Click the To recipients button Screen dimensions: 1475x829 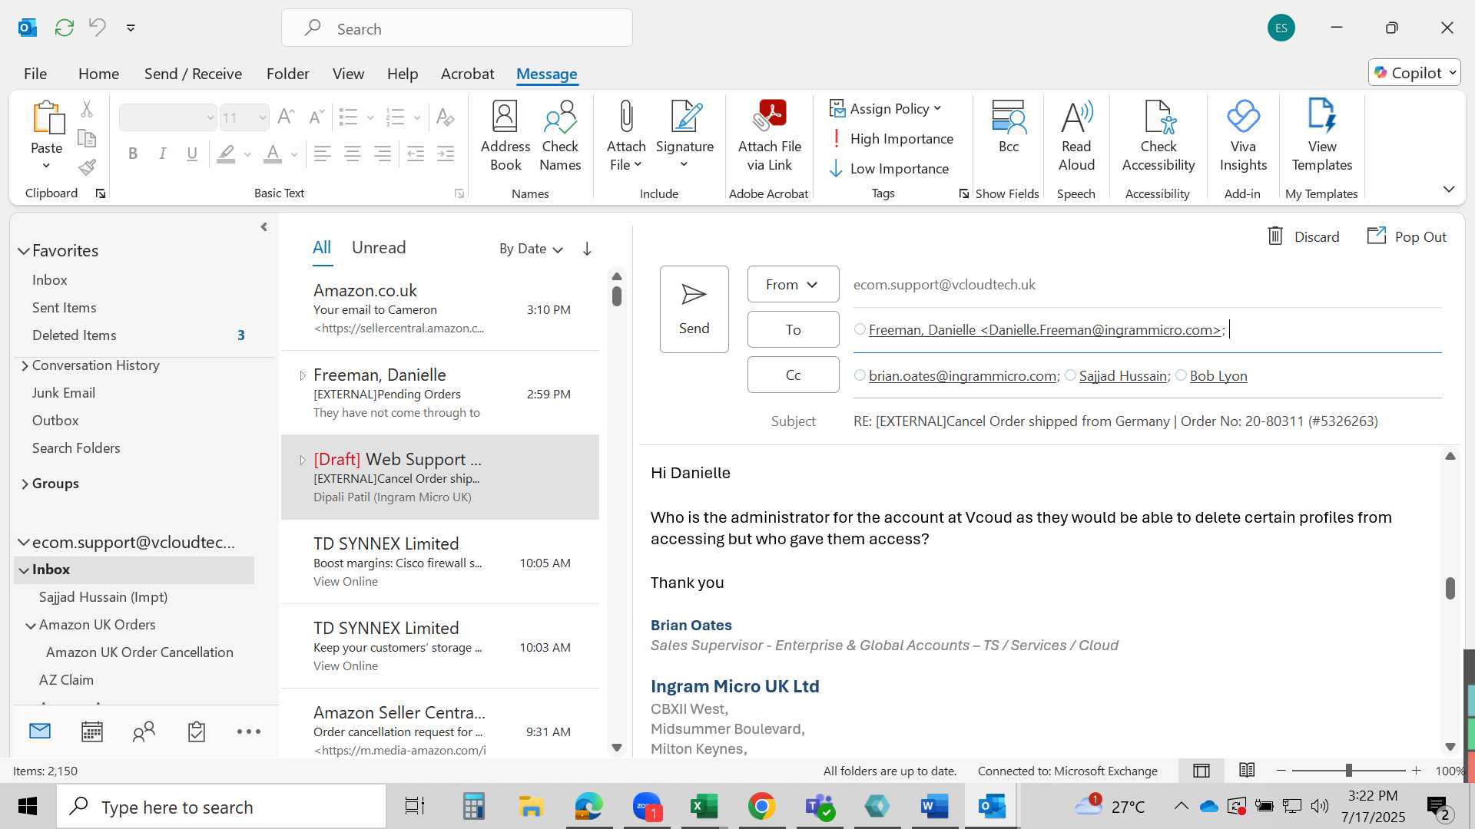[x=793, y=329]
